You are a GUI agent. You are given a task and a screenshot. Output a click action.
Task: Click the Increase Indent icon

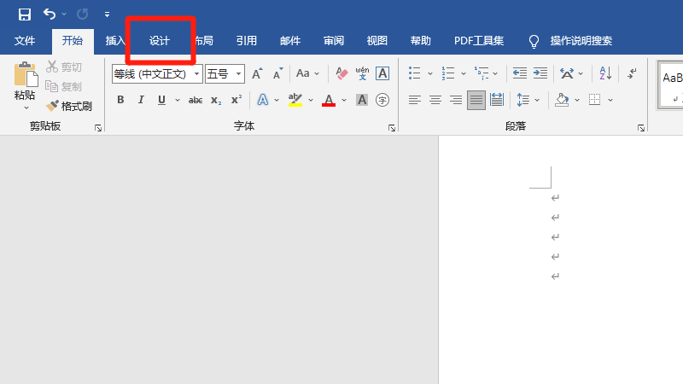point(540,73)
